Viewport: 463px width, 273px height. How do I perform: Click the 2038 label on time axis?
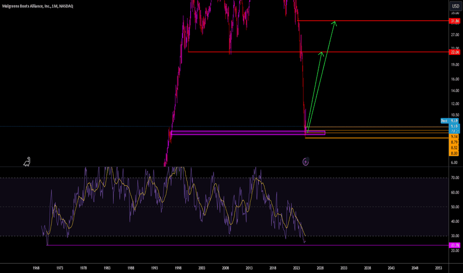(367, 268)
